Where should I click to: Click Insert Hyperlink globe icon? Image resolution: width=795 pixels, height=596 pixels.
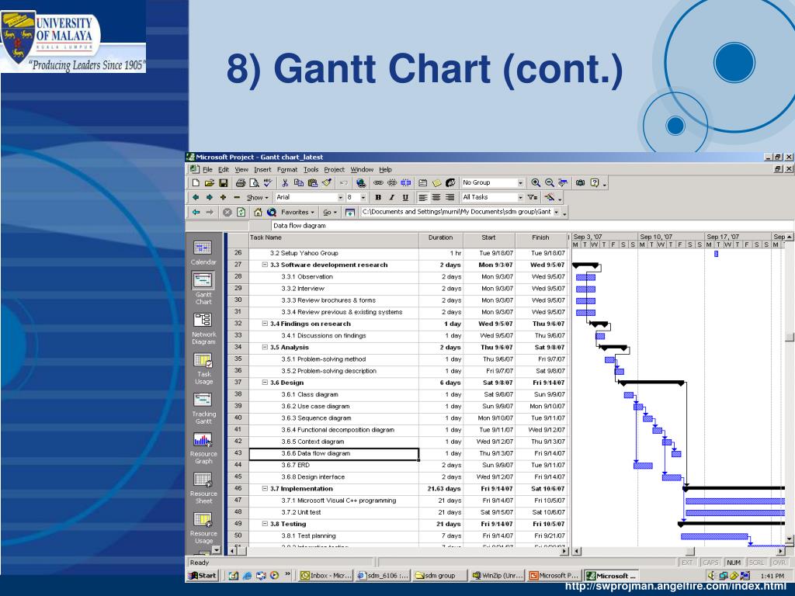tap(361, 183)
